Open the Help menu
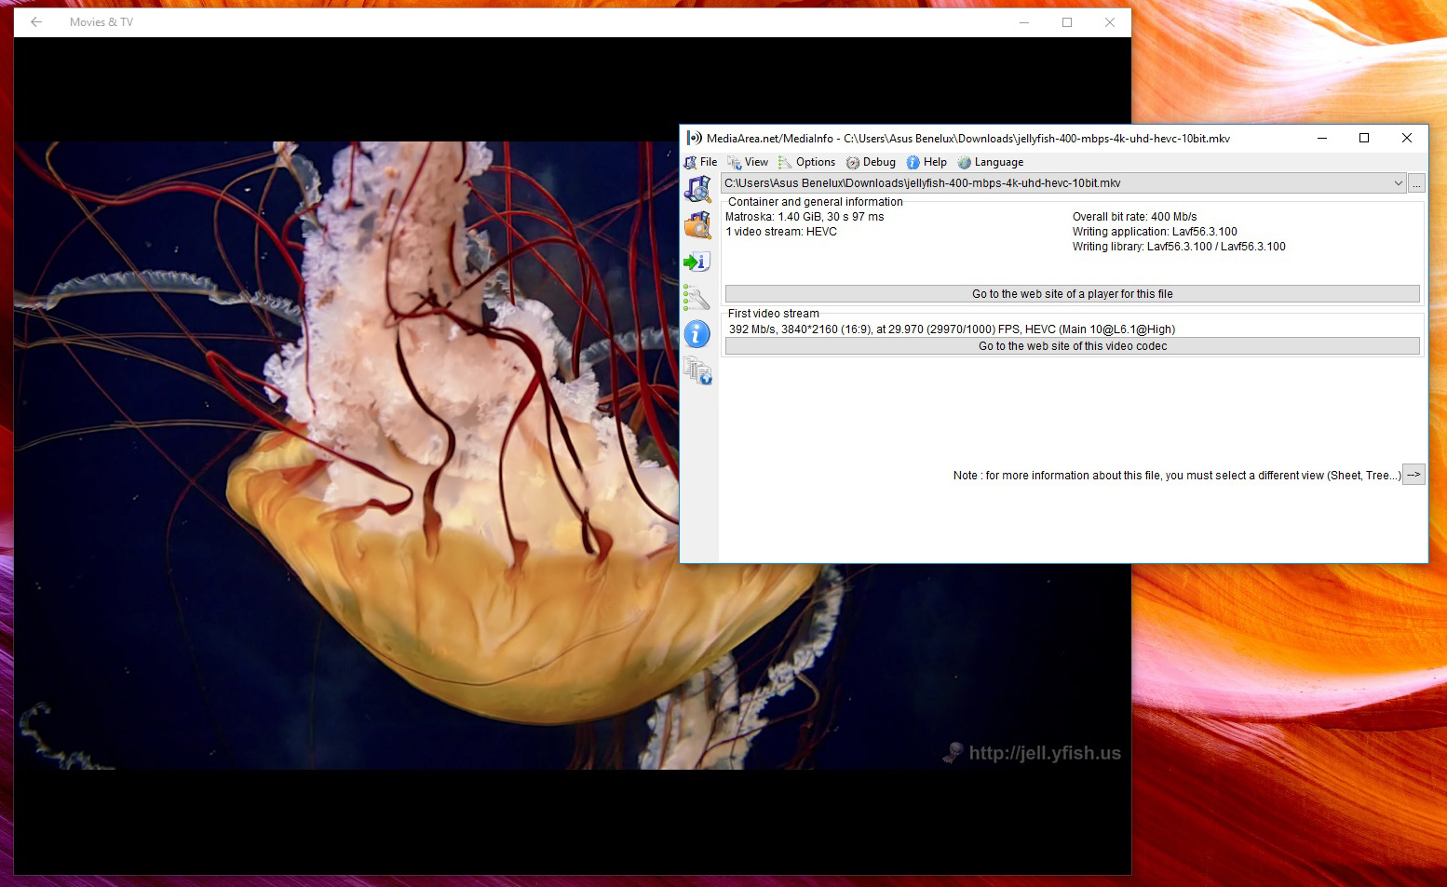1447x887 pixels. point(926,162)
